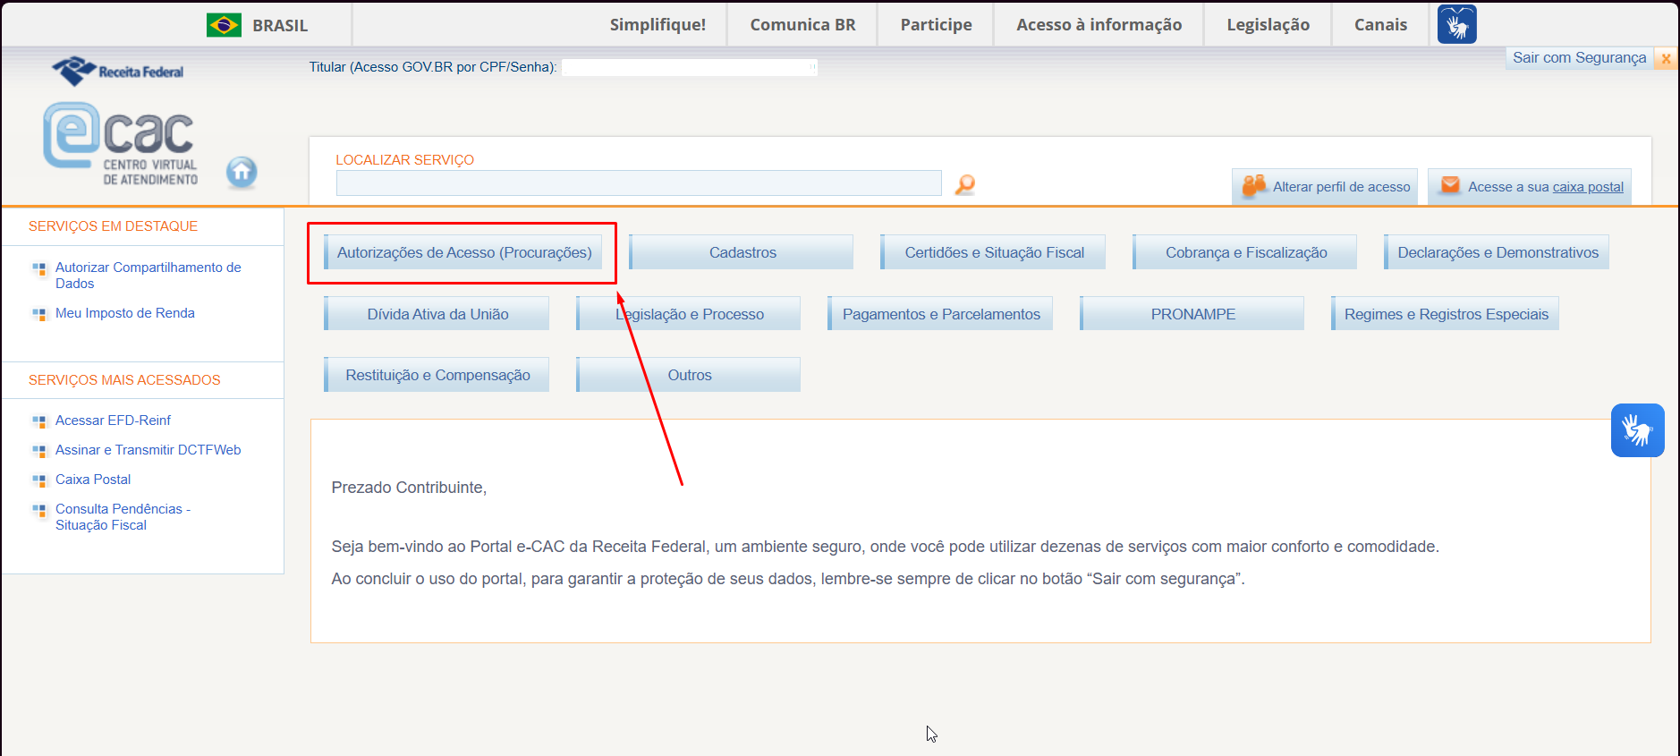Open the Simplifique! menu item

pos(658,25)
